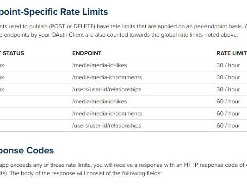Click the 30 / hour limit for likes endpoint

(228, 65)
